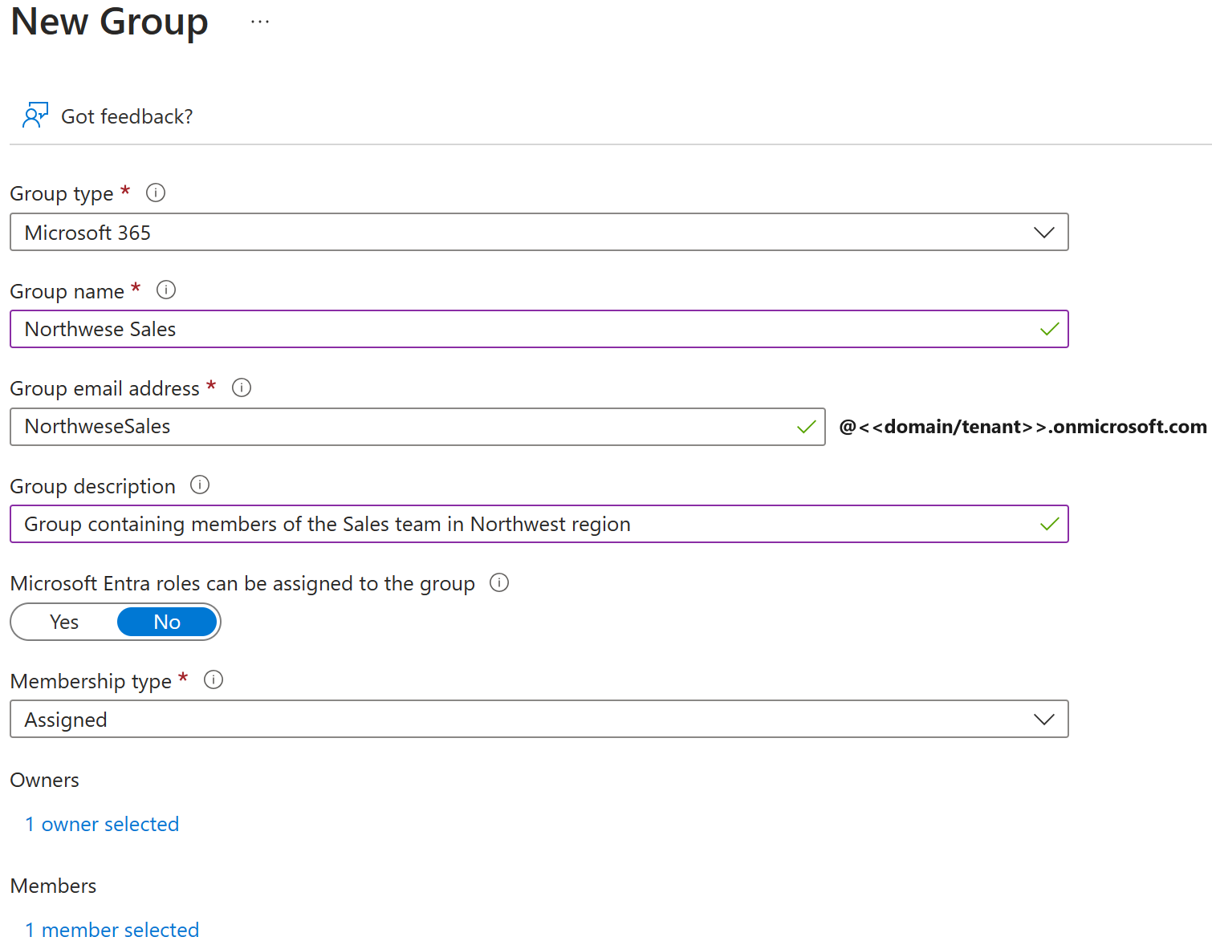The height and width of the screenshot is (945, 1212).
Task: Click the Got feedback person icon
Action: [x=35, y=116]
